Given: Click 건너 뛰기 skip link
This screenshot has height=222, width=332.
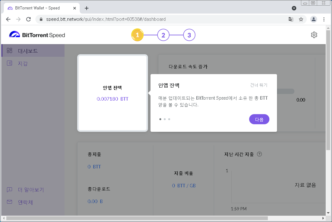Looking at the screenshot, I should 259,85.
